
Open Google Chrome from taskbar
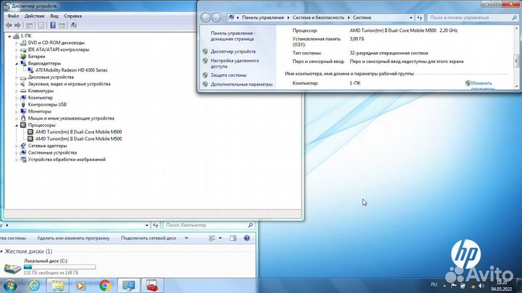pyautogui.click(x=105, y=286)
